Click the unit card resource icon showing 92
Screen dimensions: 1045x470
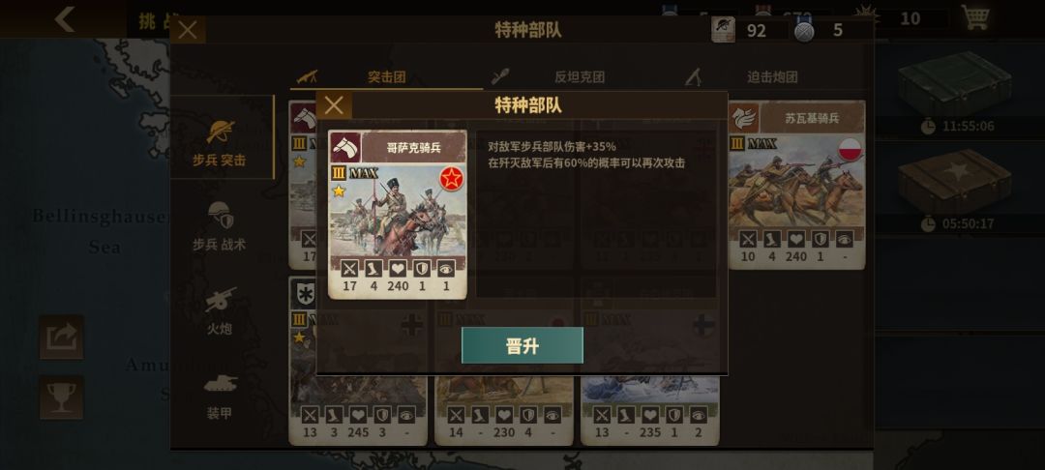723,30
